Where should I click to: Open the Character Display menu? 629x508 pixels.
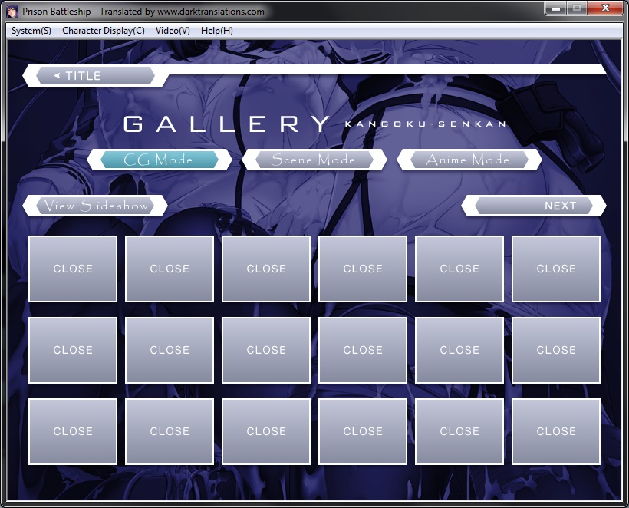coord(103,31)
